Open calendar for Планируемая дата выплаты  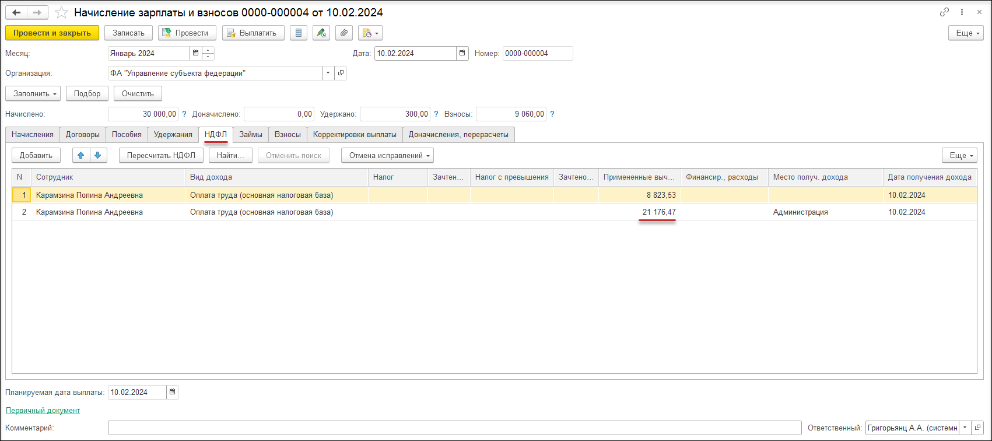click(173, 392)
